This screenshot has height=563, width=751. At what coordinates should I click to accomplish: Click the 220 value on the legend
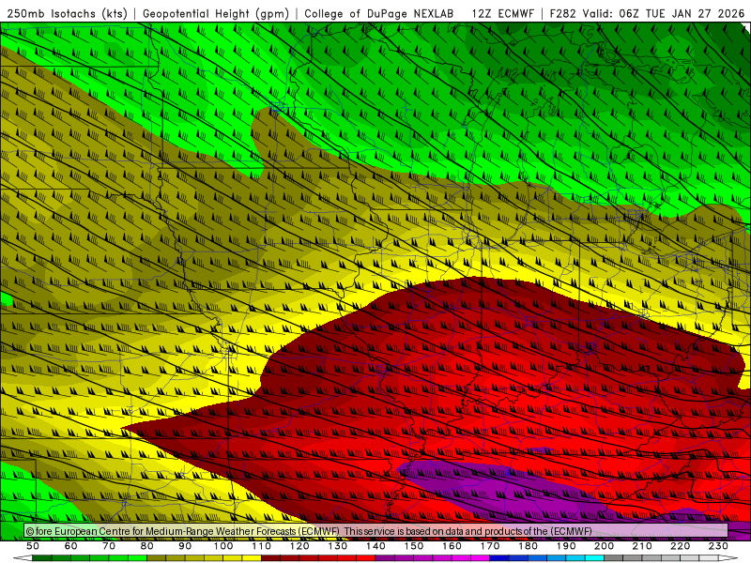(x=680, y=546)
